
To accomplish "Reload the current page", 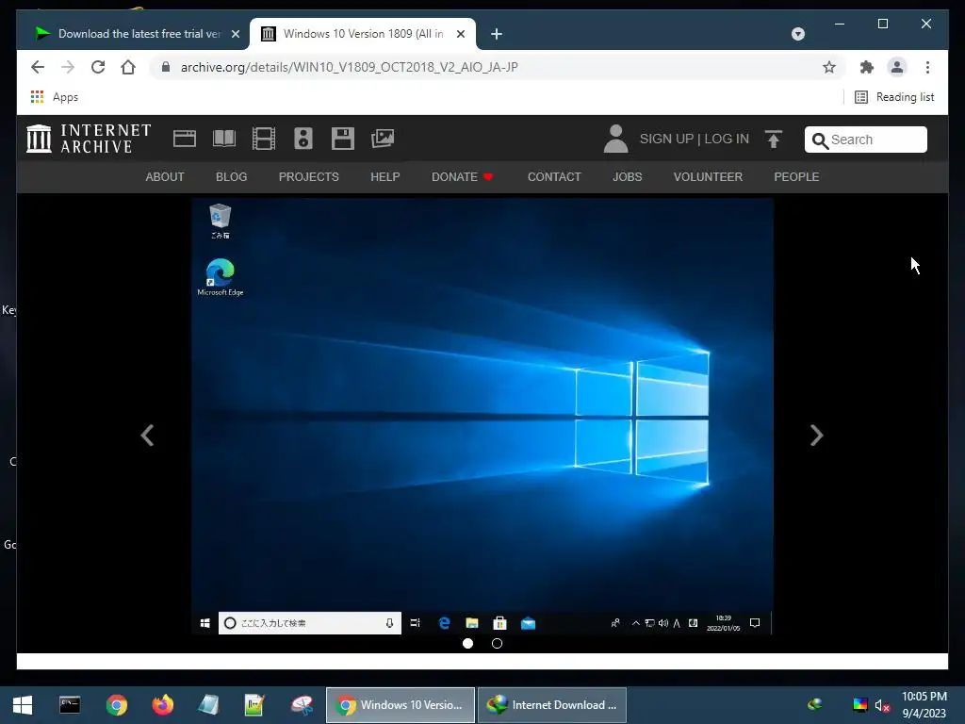I will point(98,67).
